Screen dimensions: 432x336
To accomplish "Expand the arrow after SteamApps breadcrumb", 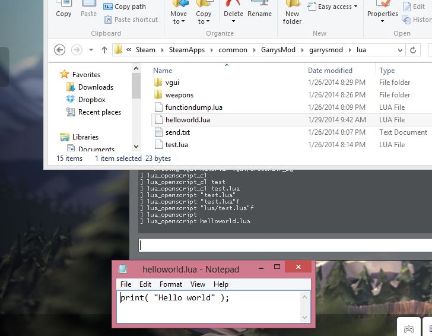I will [x=212, y=50].
